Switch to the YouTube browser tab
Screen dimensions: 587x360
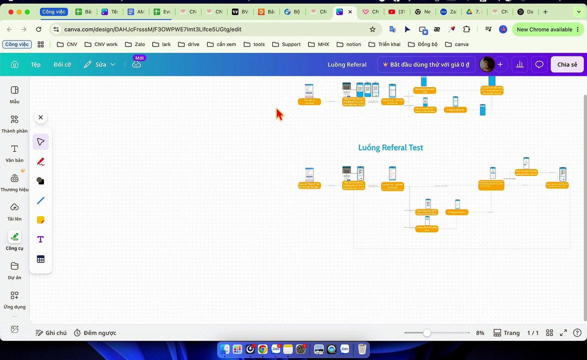tap(397, 11)
